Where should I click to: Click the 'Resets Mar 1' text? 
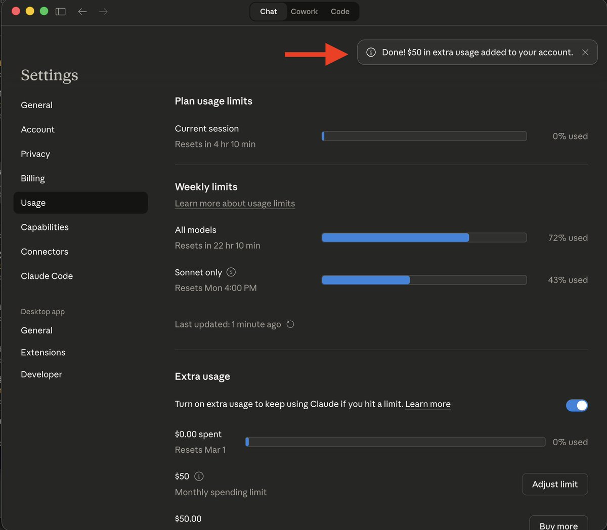coord(200,450)
